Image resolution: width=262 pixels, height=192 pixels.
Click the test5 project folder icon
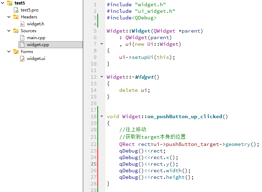10,3
